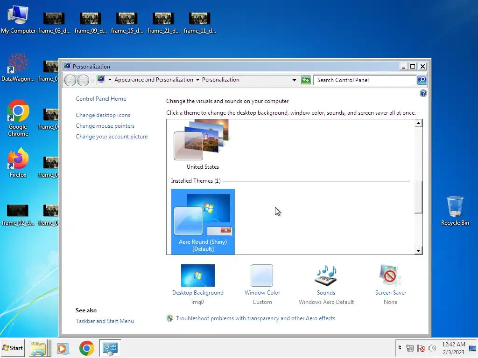
Task: Show hidden tray icons arrow
Action: [x=400, y=348]
